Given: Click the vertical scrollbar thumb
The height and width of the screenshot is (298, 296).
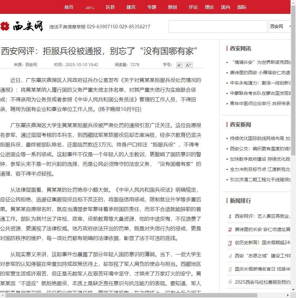Looking at the screenshot, I should coord(293,80).
